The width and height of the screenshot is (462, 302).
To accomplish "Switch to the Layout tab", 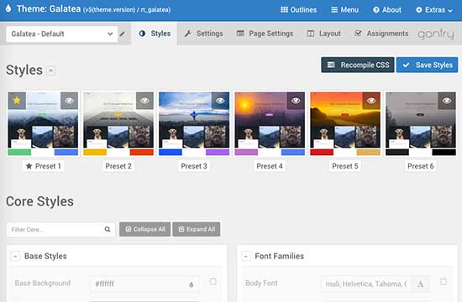I will coord(323,34).
